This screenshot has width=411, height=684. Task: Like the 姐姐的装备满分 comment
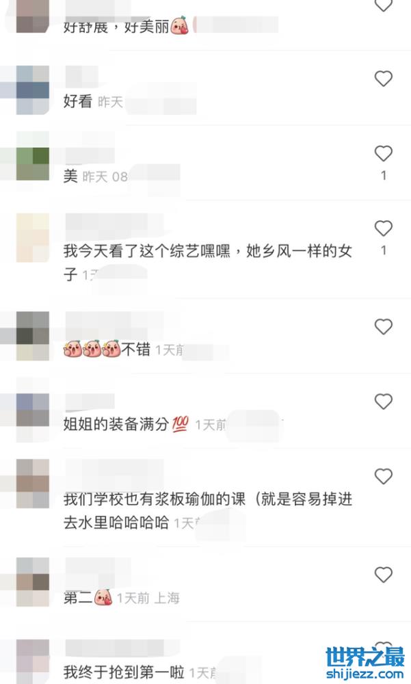384,402
